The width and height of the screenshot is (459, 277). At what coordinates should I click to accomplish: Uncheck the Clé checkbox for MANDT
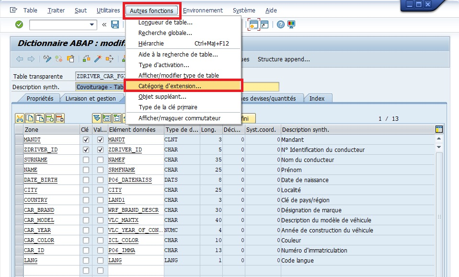pyautogui.click(x=86, y=140)
